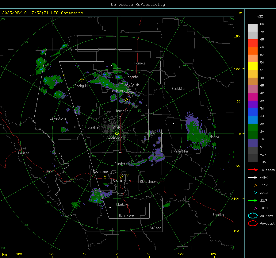Click the Stettler town label
Image resolution: width=276 pixels, height=258 pixels.
[x=179, y=89]
